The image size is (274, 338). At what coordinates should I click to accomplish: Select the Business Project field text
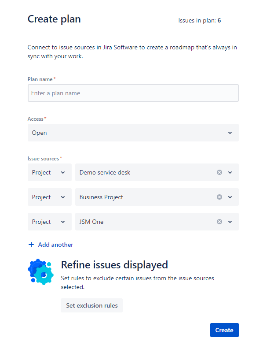click(x=101, y=197)
